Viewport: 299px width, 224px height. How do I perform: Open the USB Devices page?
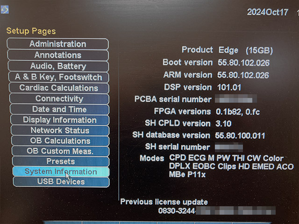tap(61, 182)
